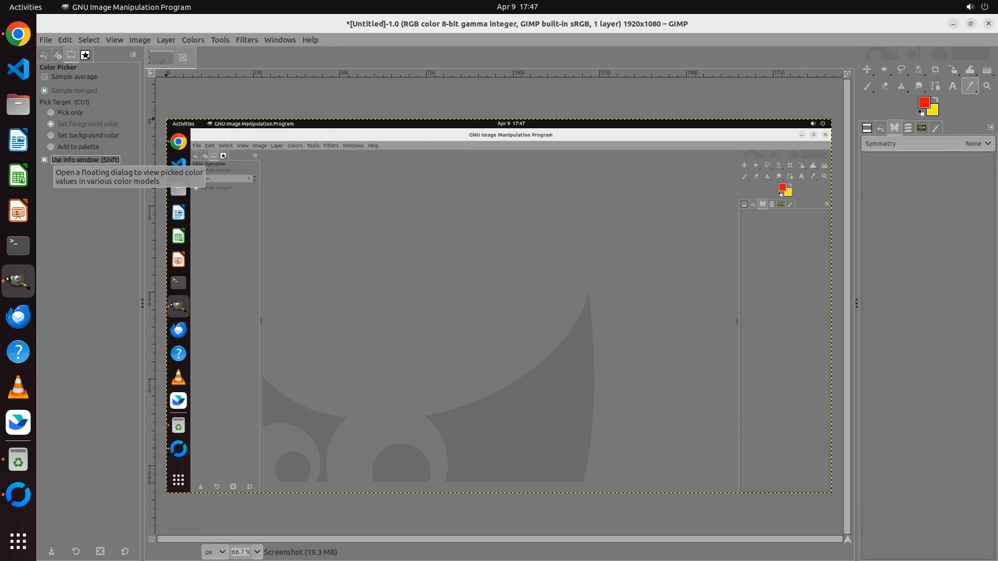Choose Set background color option
The width and height of the screenshot is (998, 561).
tap(51, 136)
